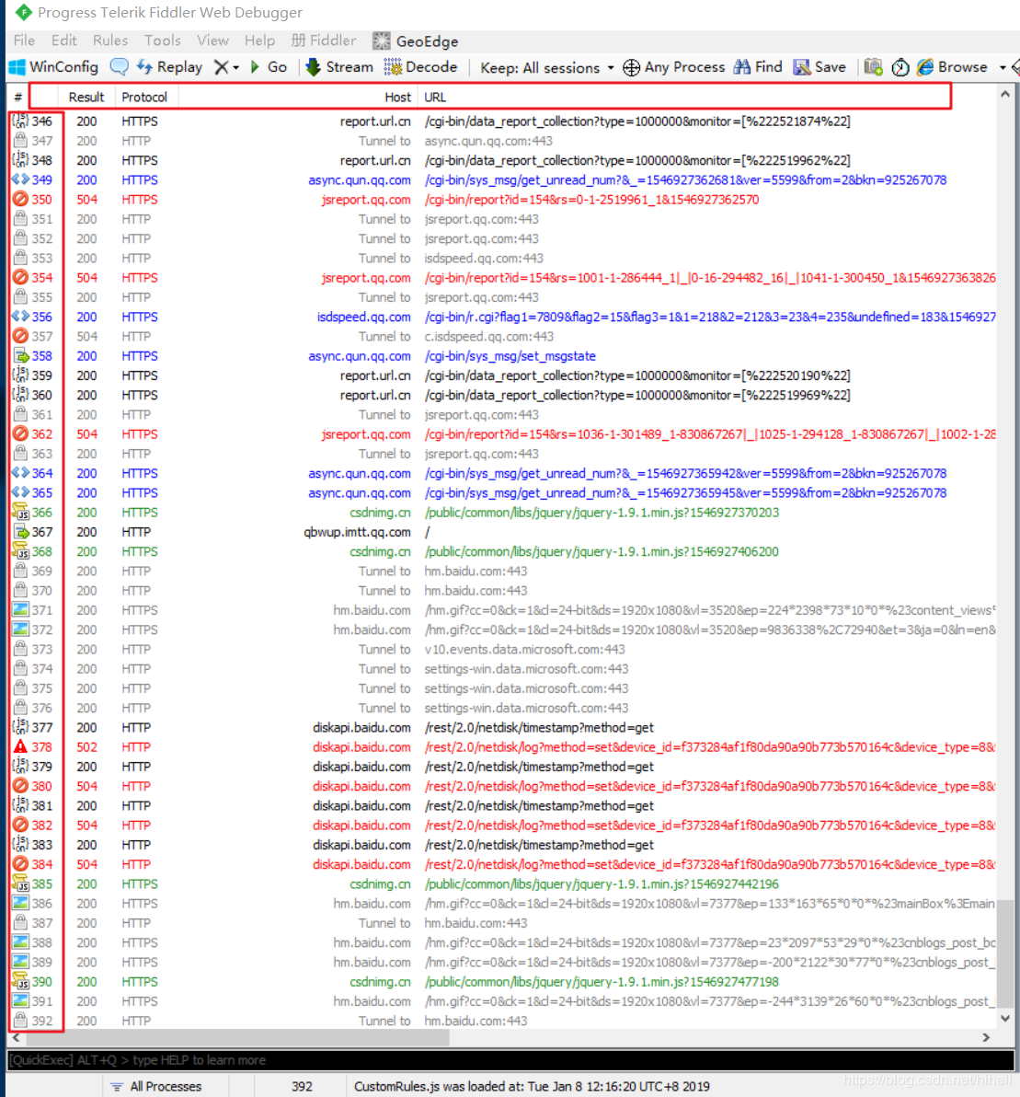
Task: Replay the selected sessions
Action: (x=169, y=67)
